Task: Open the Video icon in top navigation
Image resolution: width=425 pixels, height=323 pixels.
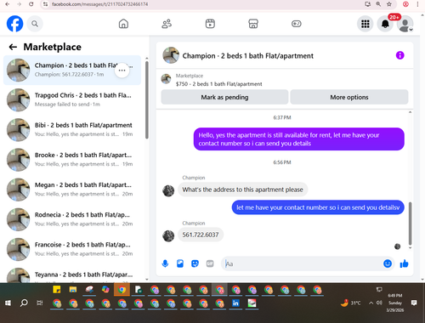Action: pos(210,24)
